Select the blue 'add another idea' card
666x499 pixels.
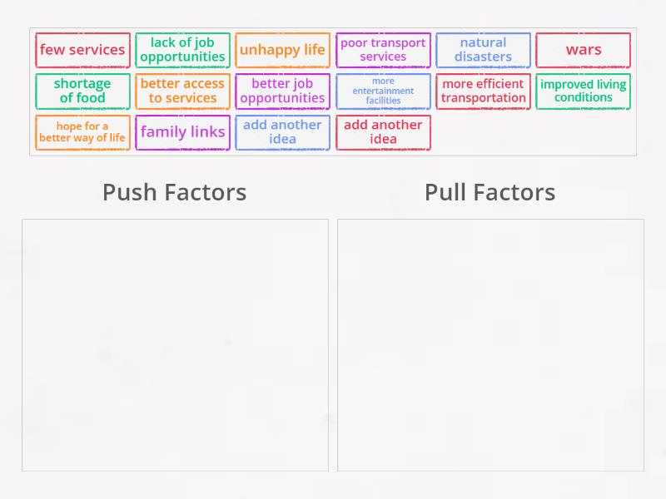pyautogui.click(x=282, y=132)
